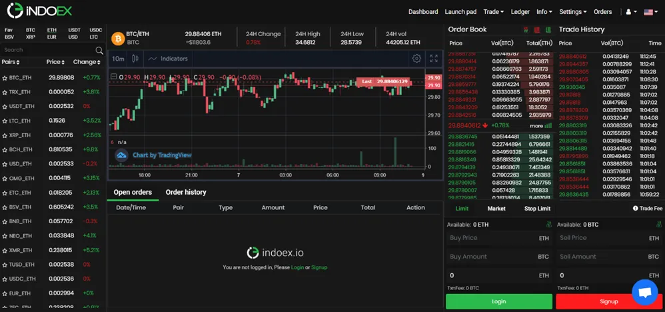Viewport: 665px width, 312px height.
Task: Open Orders in the top menu
Action: [x=602, y=12]
